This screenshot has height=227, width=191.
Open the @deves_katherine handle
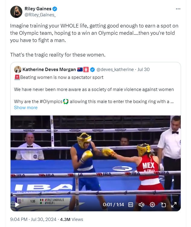[x=115, y=70]
